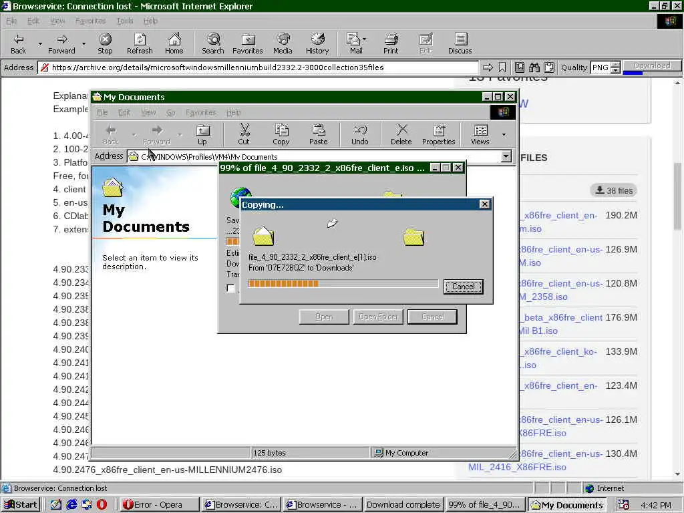Image resolution: width=684 pixels, height=513 pixels.
Task: Go Up one folder in My Documents
Action: [202, 135]
